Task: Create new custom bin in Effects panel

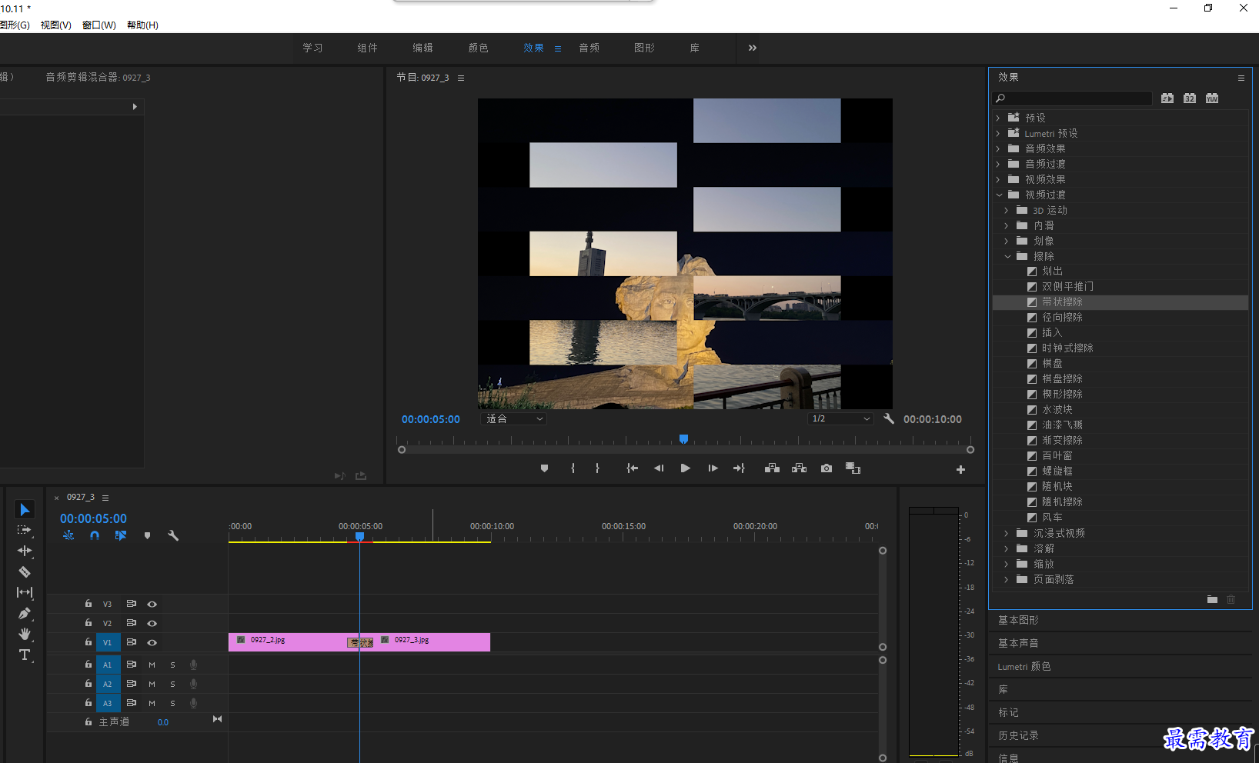Action: pos(1212,599)
